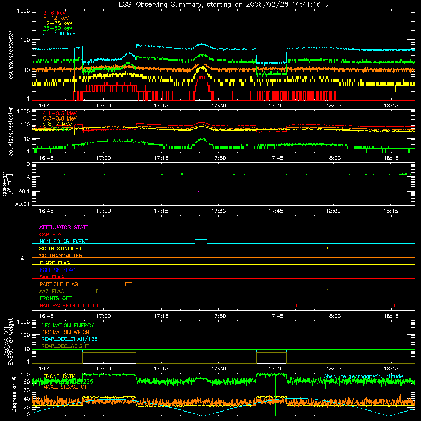Screen dimensions: 421x421
Task: Click the GOES-12 axis label
Action: click(7, 184)
